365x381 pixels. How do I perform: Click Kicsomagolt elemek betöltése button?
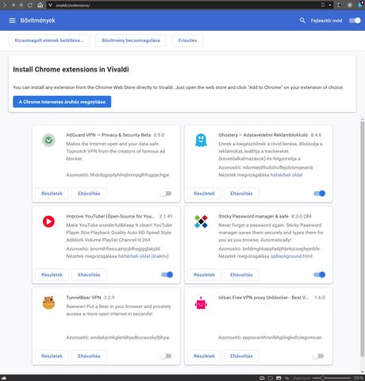[49, 40]
